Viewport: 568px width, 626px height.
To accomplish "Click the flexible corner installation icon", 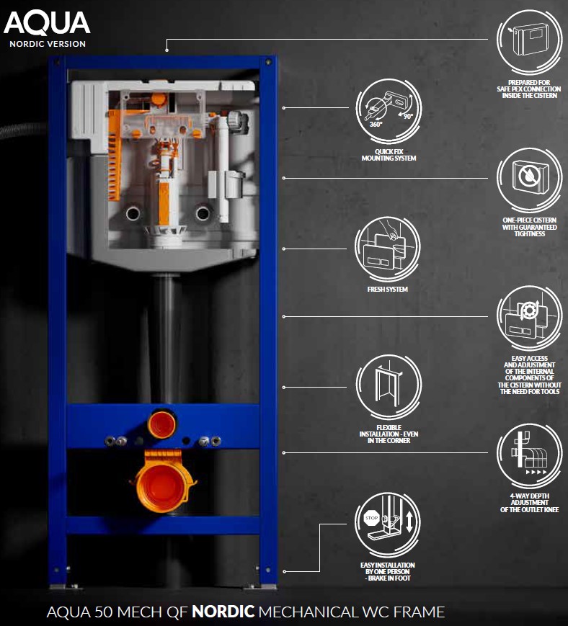I will [x=389, y=386].
